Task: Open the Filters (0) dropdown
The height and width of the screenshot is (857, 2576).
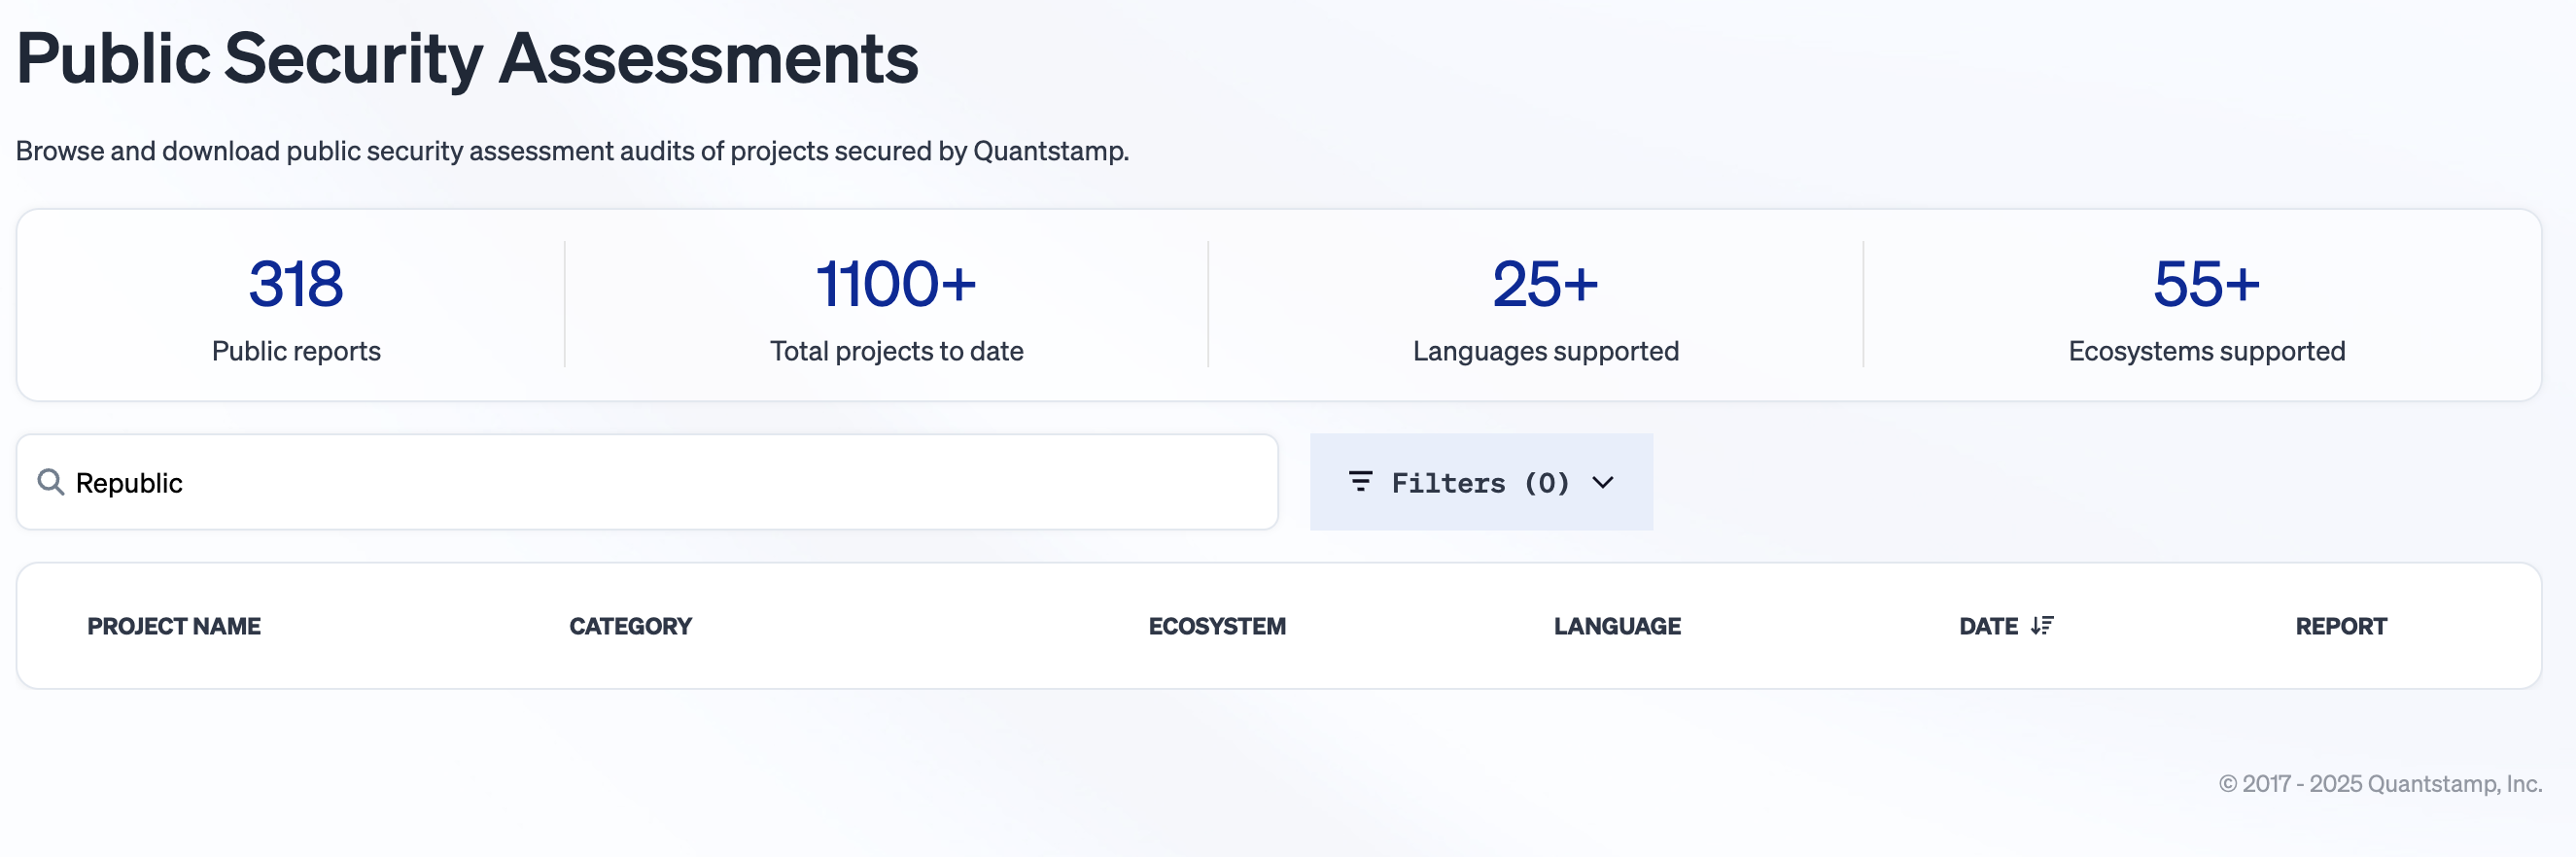Action: click(1480, 483)
